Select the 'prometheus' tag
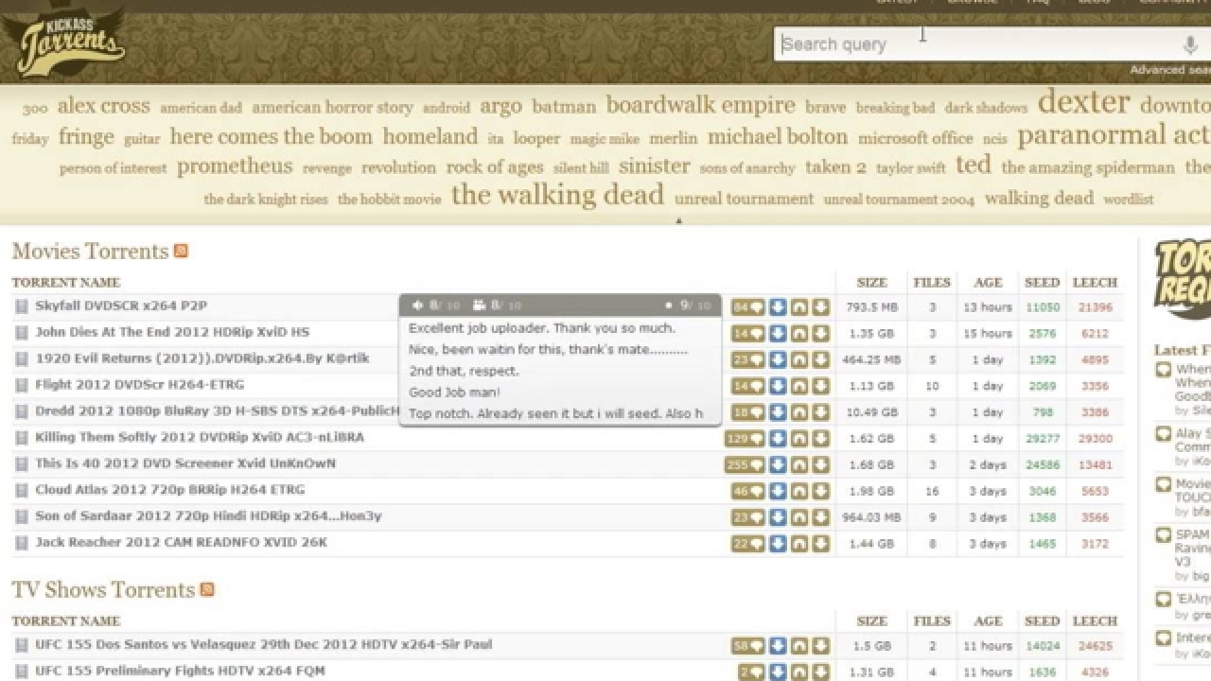1211x681 pixels. (235, 166)
